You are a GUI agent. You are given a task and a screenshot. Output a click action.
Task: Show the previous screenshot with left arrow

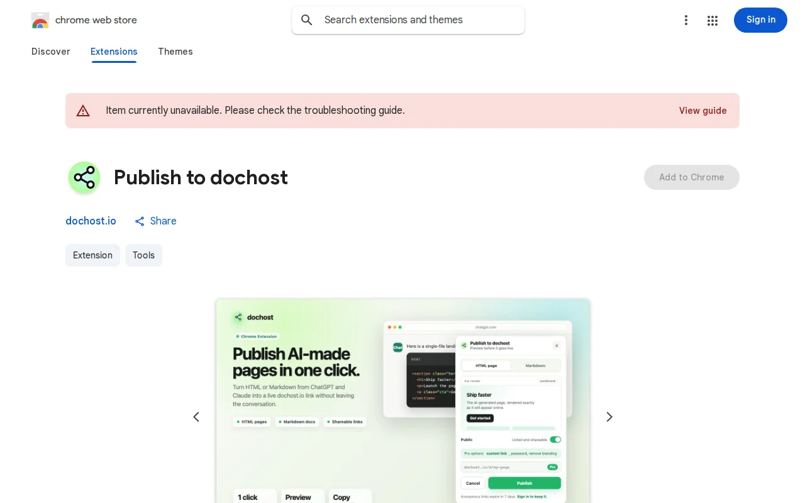196,417
